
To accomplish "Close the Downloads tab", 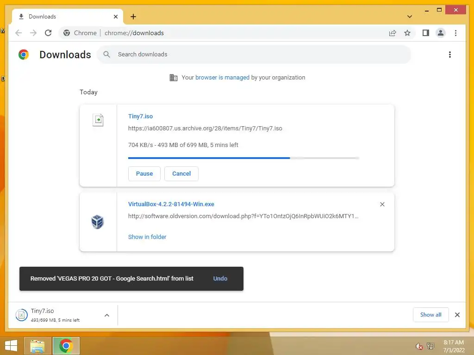I will [x=115, y=17].
